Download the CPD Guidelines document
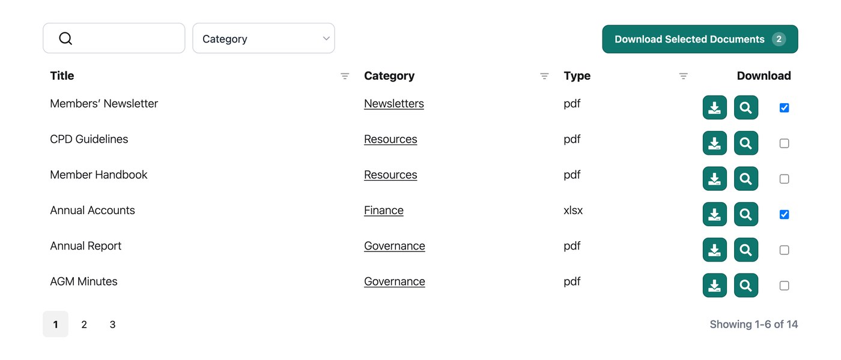 pyautogui.click(x=715, y=143)
